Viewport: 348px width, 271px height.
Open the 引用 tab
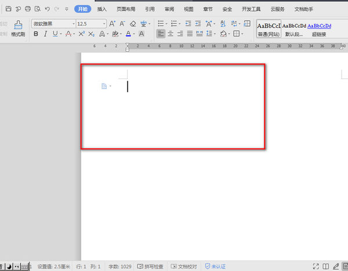[x=150, y=9]
